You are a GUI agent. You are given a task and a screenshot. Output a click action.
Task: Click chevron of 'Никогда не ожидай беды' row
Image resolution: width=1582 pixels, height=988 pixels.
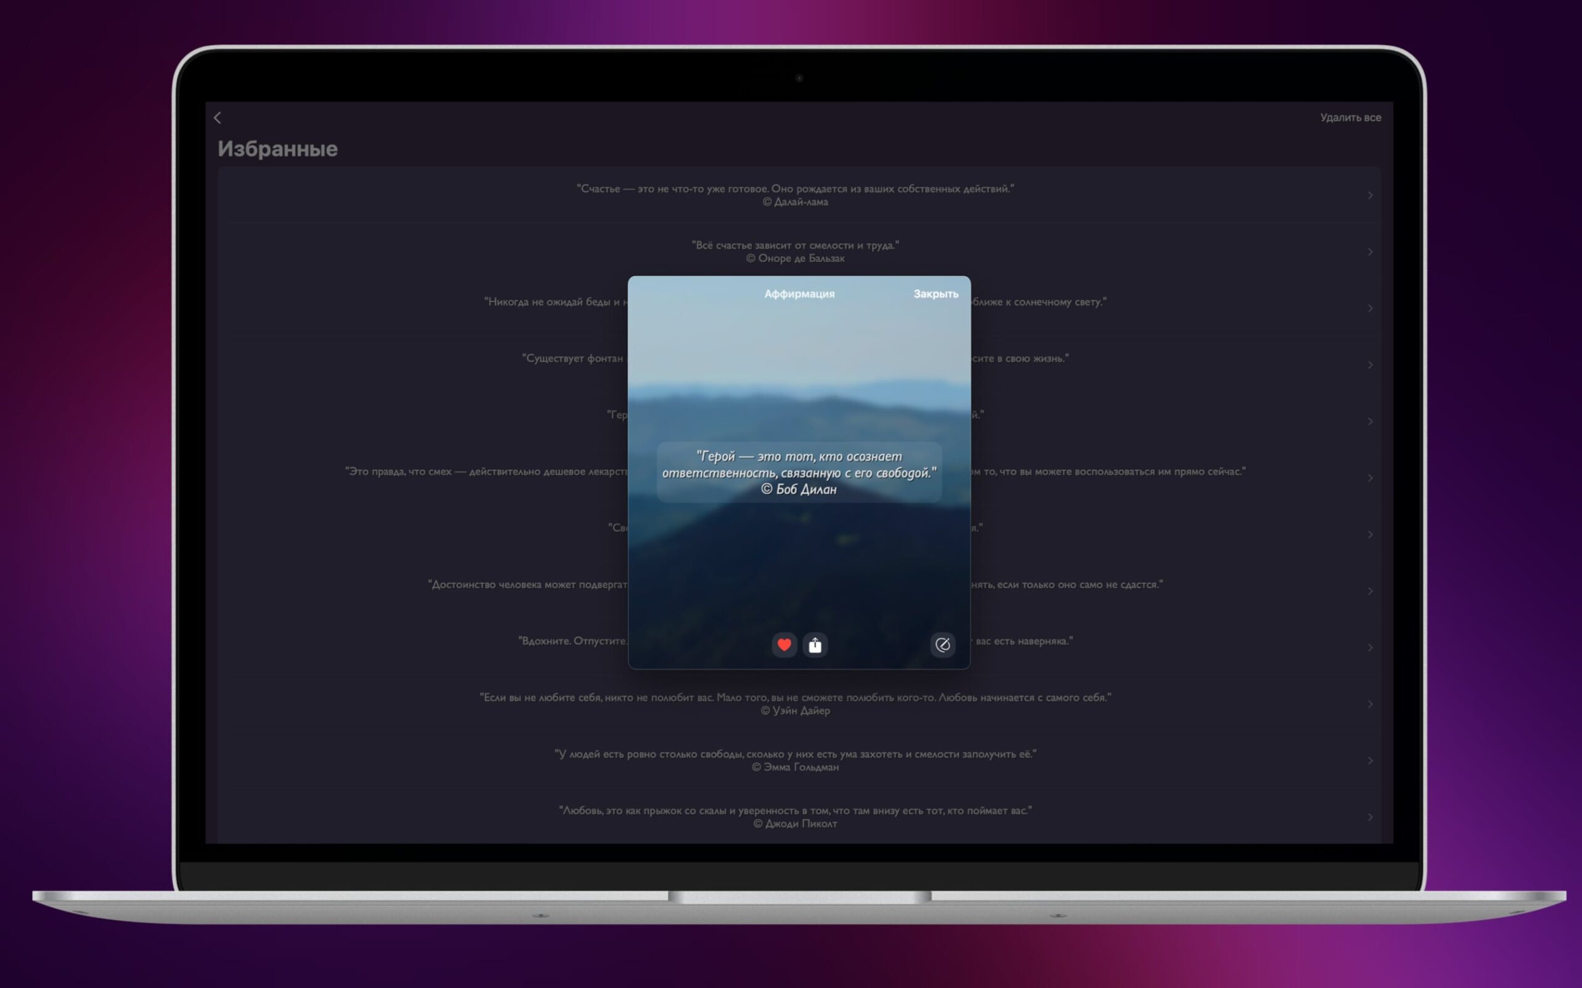point(1369,308)
